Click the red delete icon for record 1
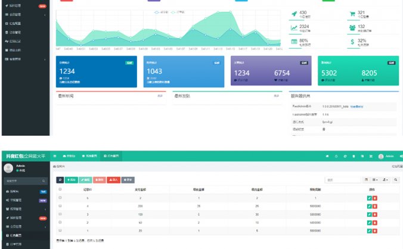The width and height of the screenshot is (403, 249). click(x=375, y=230)
